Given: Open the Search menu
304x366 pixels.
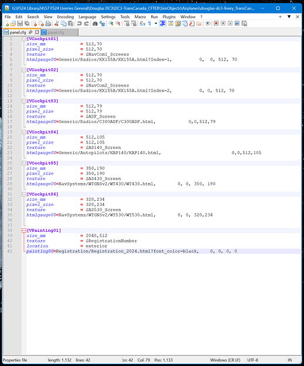Looking at the screenshot, I should click(x=33, y=17).
